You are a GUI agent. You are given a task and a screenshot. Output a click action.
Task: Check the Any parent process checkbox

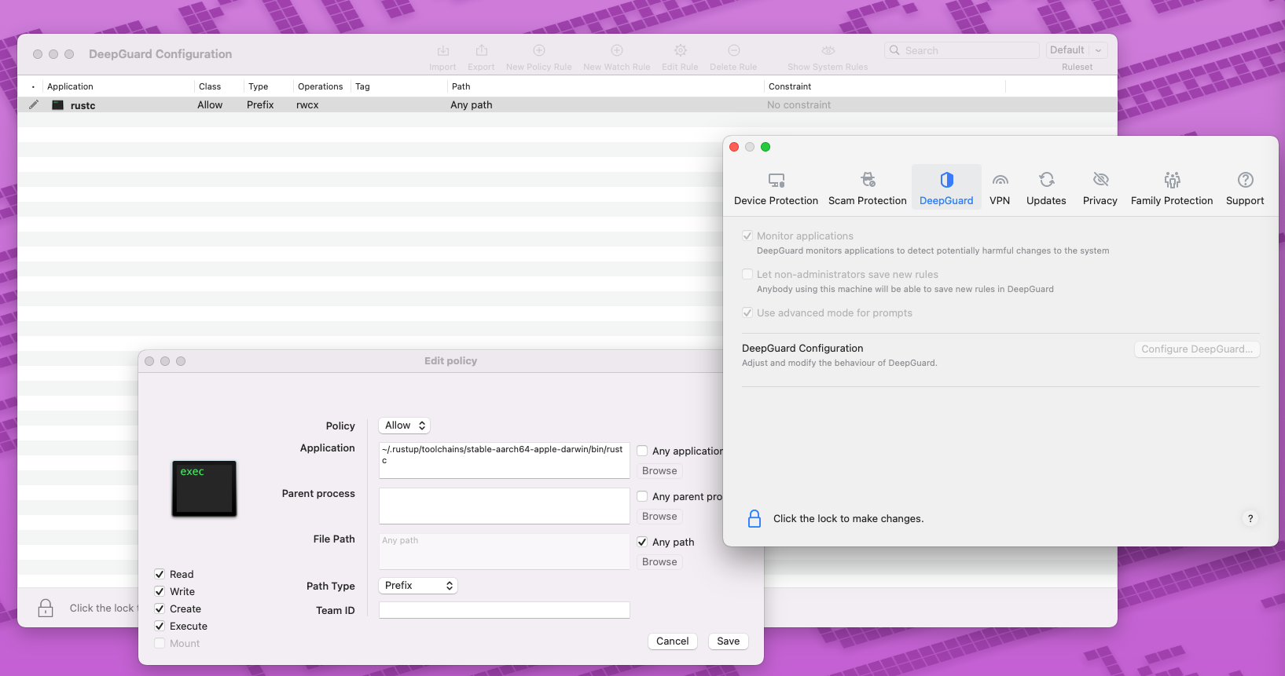tap(642, 496)
